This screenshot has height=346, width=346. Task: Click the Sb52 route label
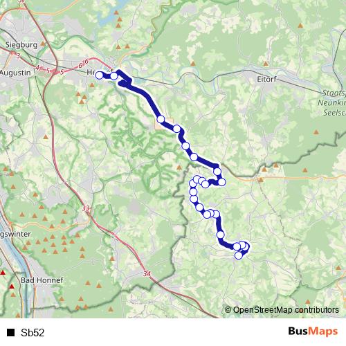(33, 332)
